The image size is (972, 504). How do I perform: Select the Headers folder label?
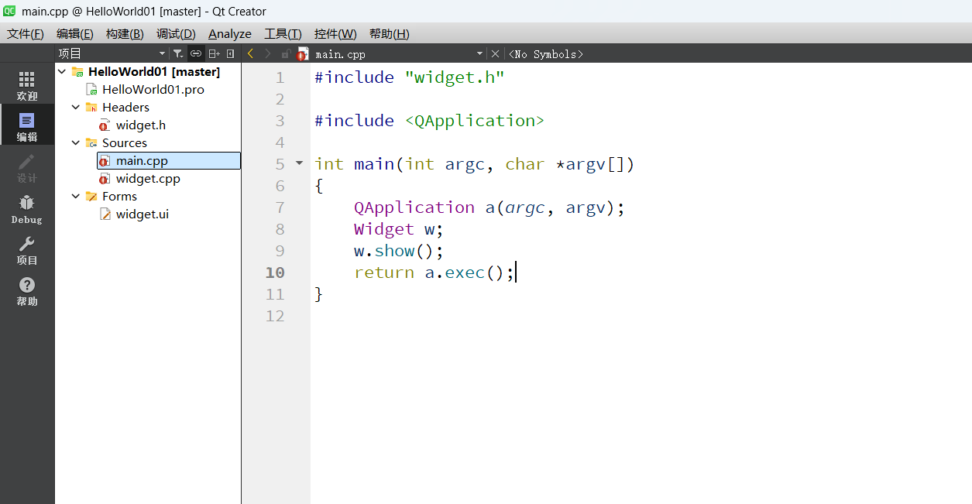tap(125, 107)
